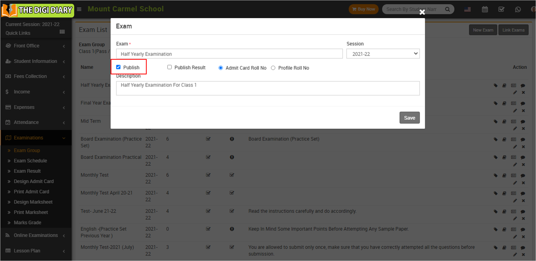Click the tag icon for Monthly Test row

click(x=496, y=175)
